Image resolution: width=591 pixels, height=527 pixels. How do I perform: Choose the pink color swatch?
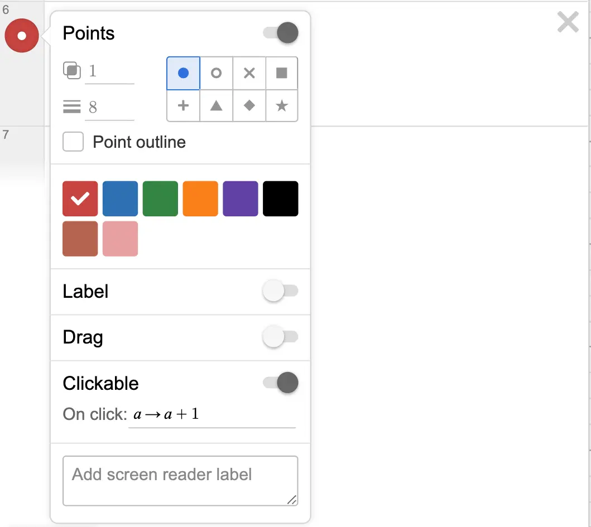click(120, 239)
